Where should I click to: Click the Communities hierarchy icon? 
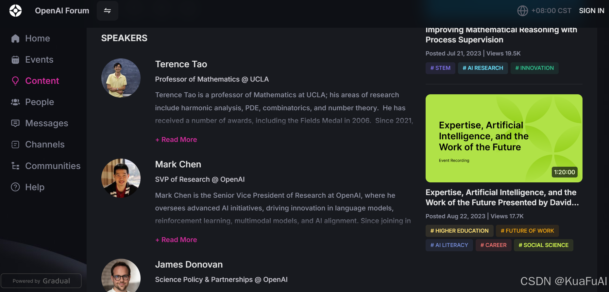click(x=15, y=166)
